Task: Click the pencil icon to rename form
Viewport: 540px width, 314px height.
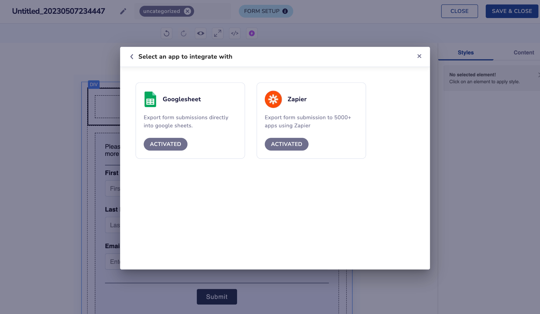Action: 123,11
